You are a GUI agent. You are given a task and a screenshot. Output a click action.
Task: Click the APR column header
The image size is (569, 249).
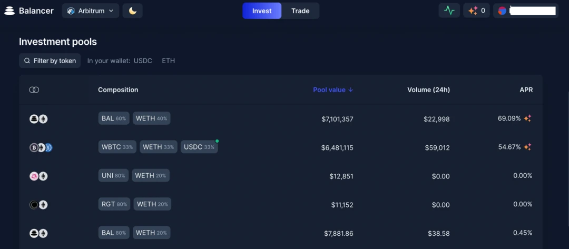tap(526, 89)
